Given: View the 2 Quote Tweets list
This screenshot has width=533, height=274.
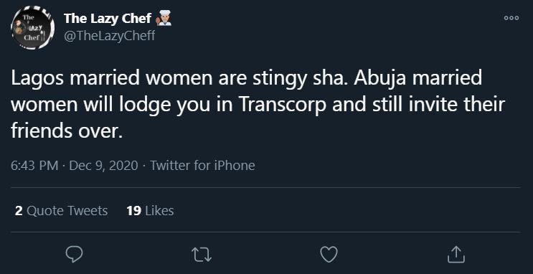Looking at the screenshot, I should click(x=61, y=211).
